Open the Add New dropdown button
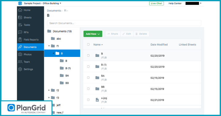Viewport: 221px width, 116px height. (93, 34)
